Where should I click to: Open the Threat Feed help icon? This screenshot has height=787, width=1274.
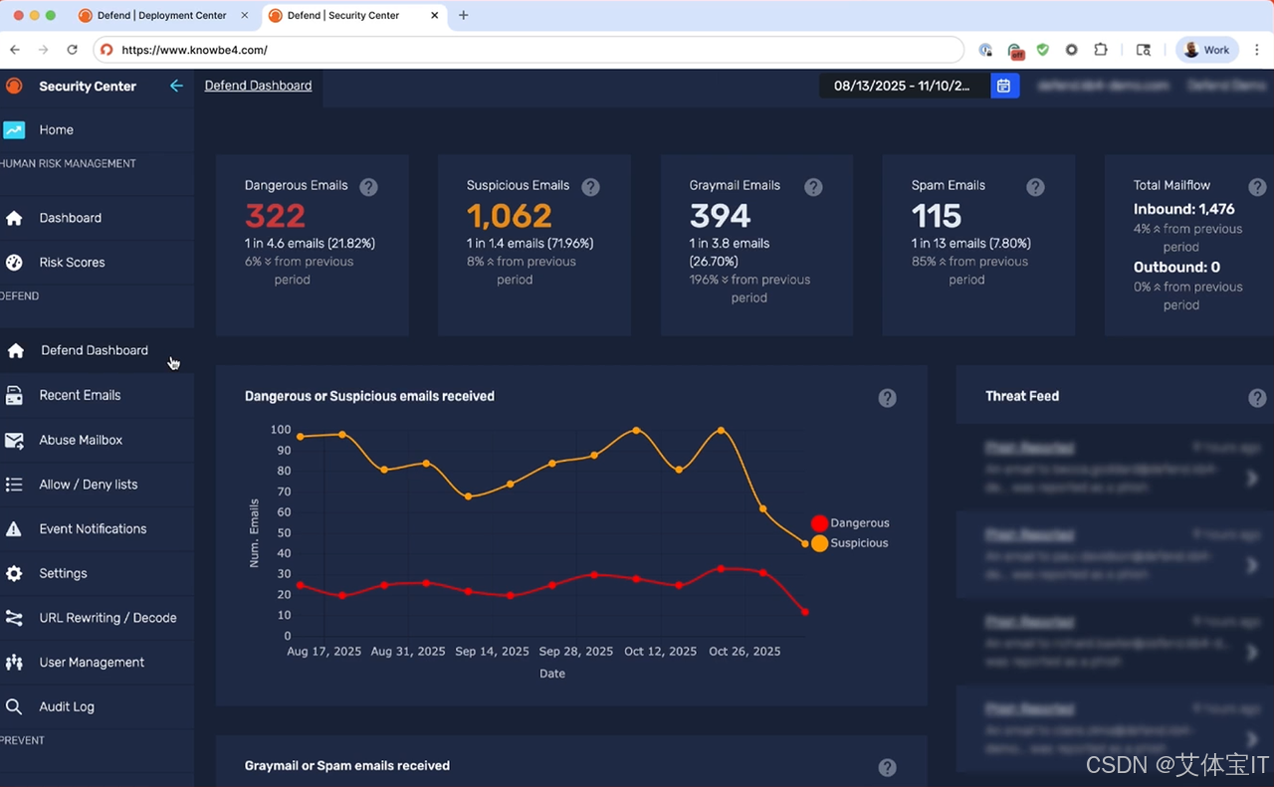tap(1257, 398)
